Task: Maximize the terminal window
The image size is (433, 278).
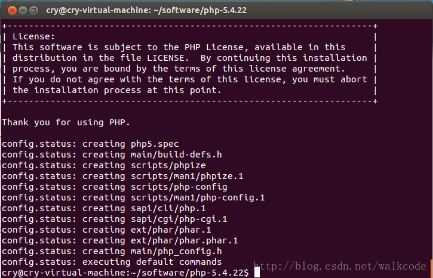Action: (33, 11)
